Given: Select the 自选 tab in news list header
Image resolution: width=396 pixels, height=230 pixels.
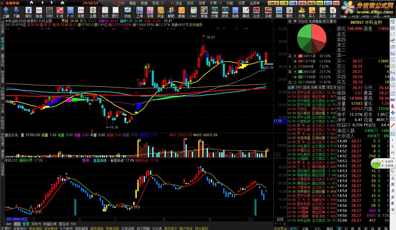Looking at the screenshot, I should pos(306,87).
